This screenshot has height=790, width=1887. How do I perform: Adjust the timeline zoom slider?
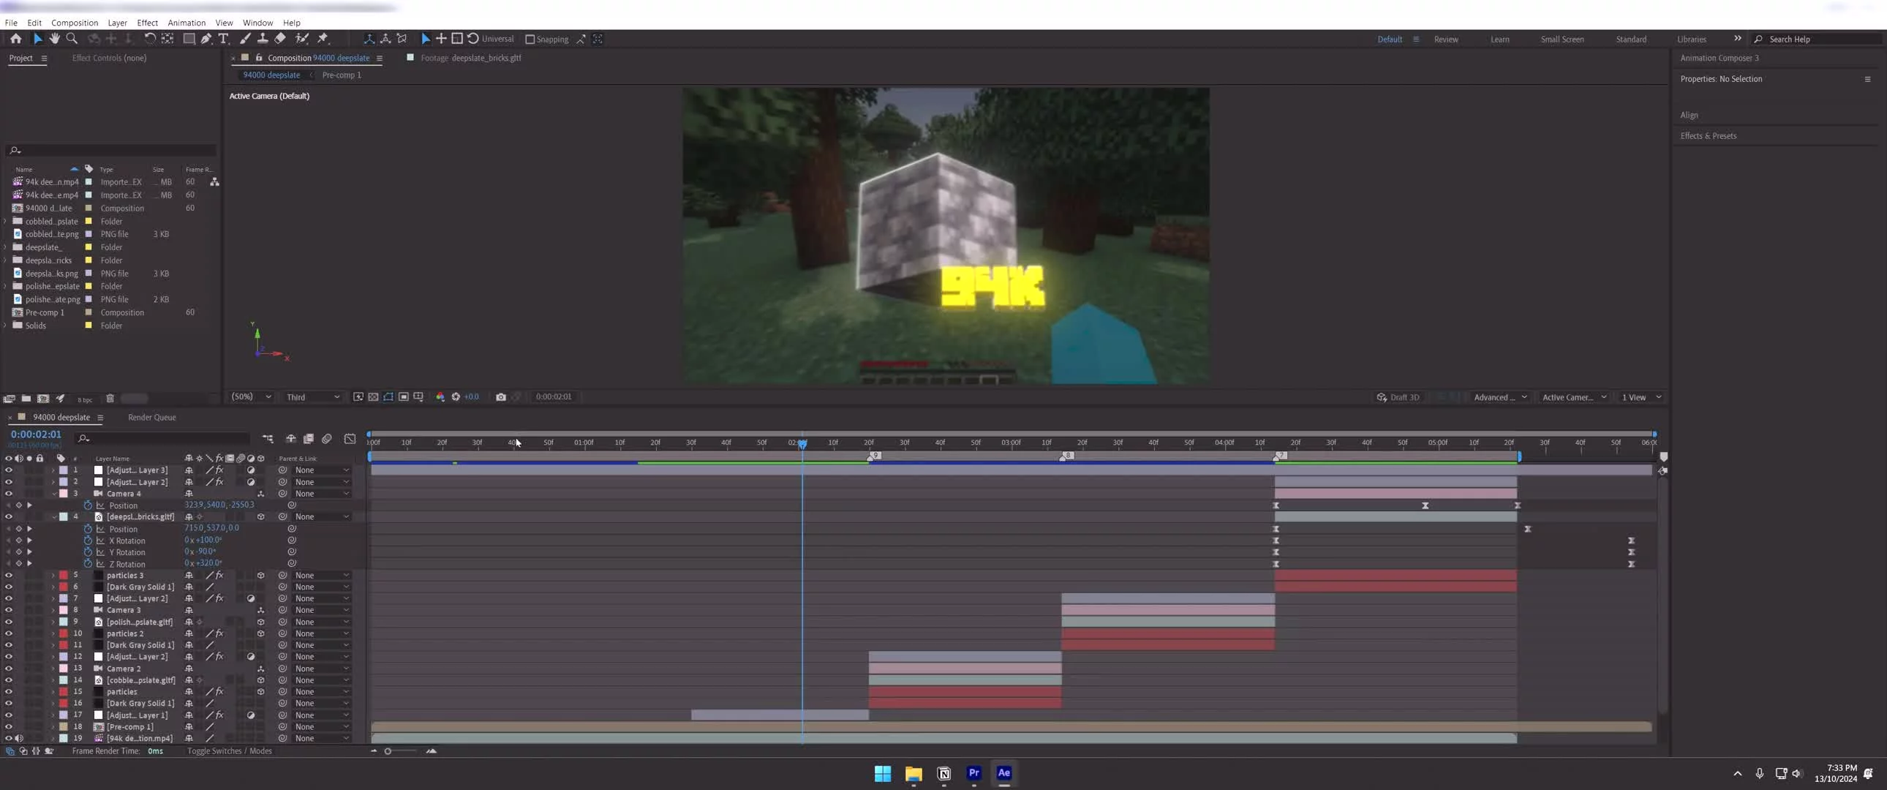(x=388, y=751)
